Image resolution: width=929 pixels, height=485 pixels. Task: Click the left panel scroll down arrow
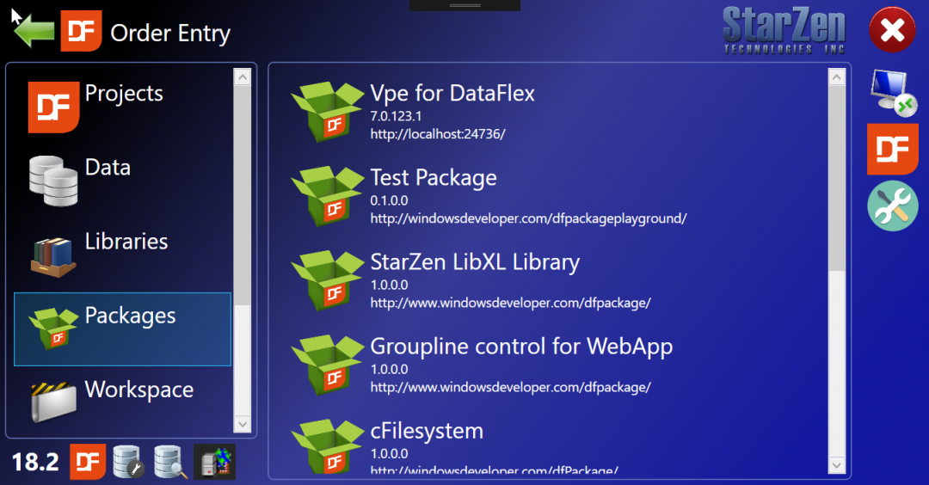click(243, 424)
